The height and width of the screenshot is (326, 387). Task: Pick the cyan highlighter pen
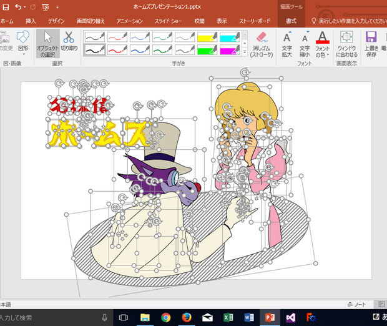coord(228,37)
